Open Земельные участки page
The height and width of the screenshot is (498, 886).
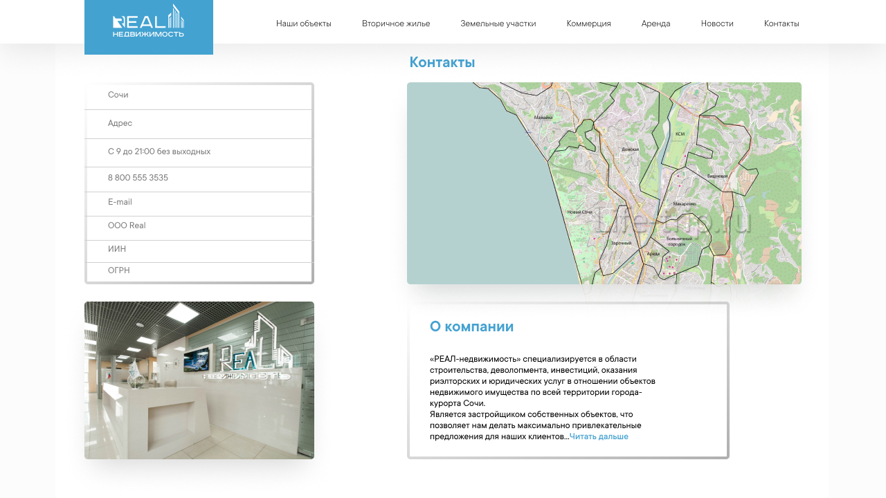pyautogui.click(x=498, y=24)
